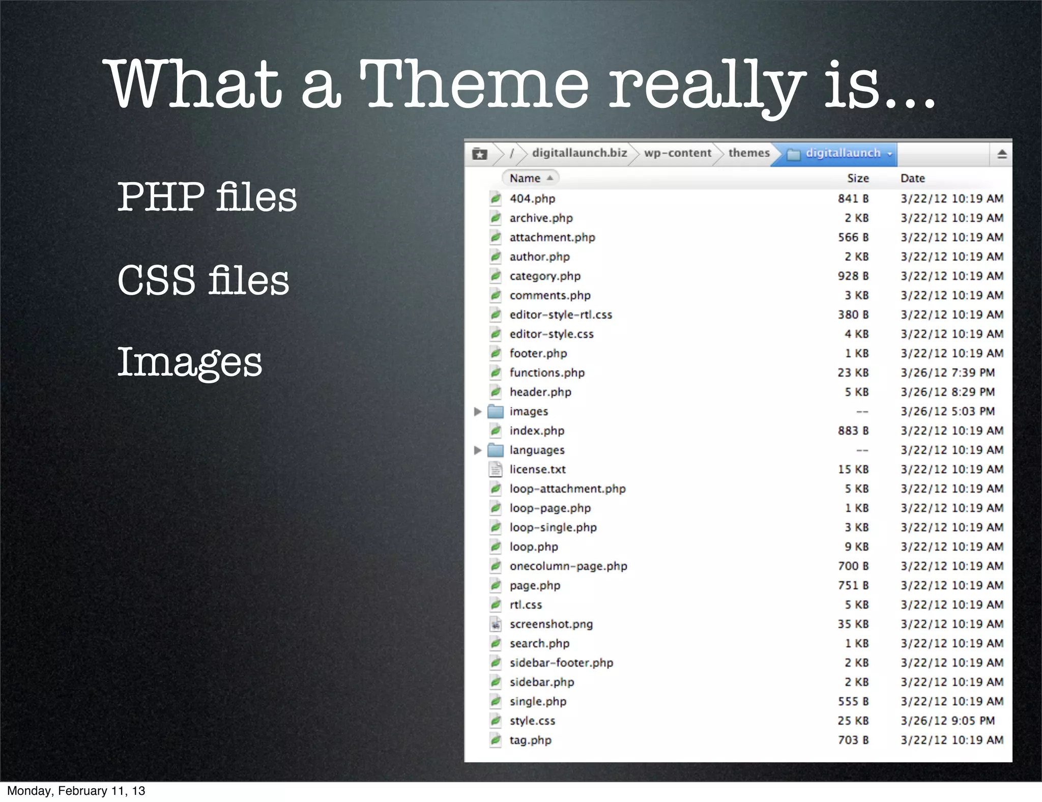The height and width of the screenshot is (802, 1042).
Task: Click the editor-style-rtl.css file icon
Action: [x=495, y=314]
